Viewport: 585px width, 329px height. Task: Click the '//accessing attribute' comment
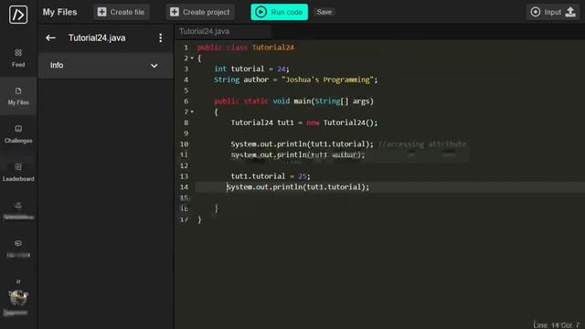pyautogui.click(x=422, y=144)
